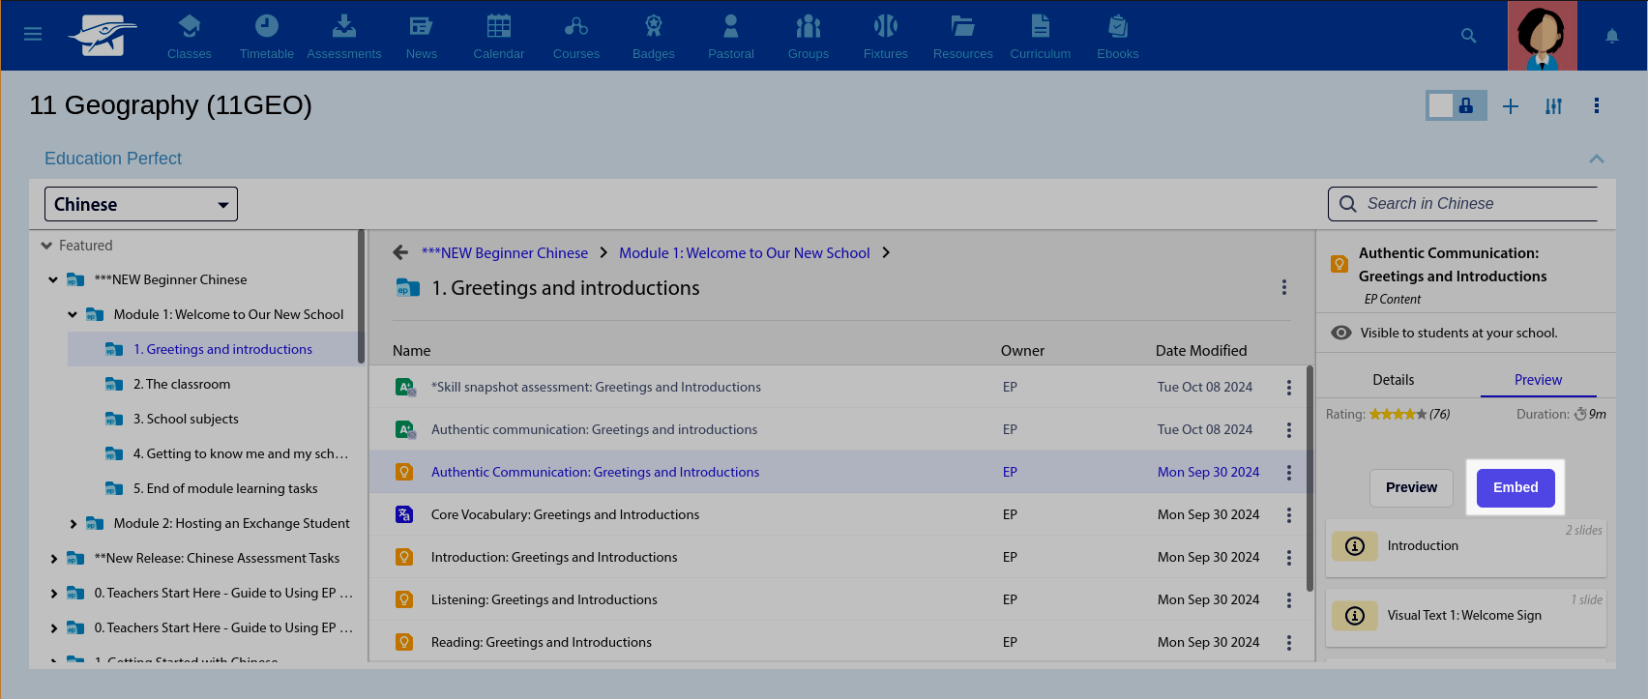The image size is (1648, 699).
Task: Switch to the Details tab
Action: 1394,380
